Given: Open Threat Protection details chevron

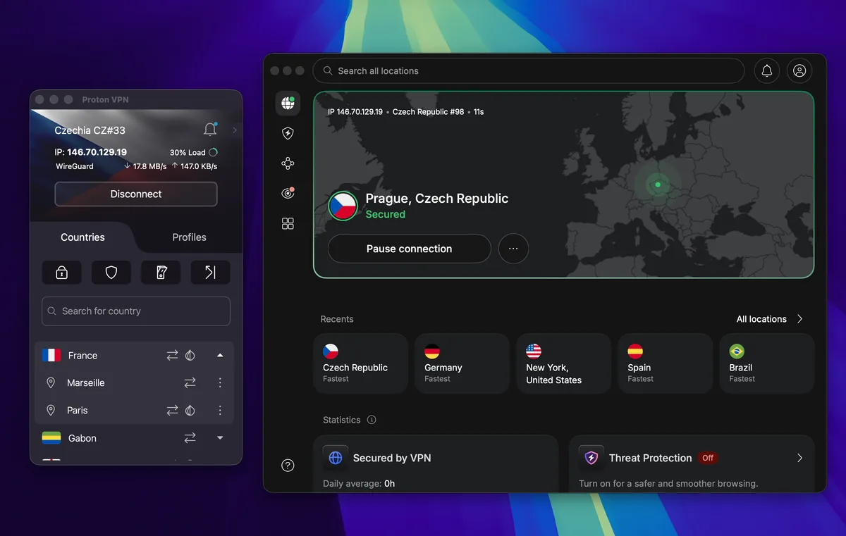Looking at the screenshot, I should coord(799,458).
